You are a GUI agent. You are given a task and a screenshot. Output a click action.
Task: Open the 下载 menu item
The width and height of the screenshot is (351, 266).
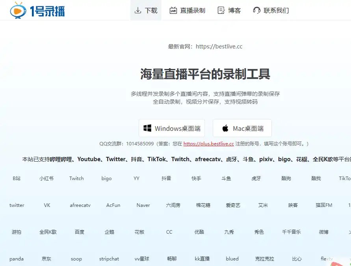click(146, 10)
